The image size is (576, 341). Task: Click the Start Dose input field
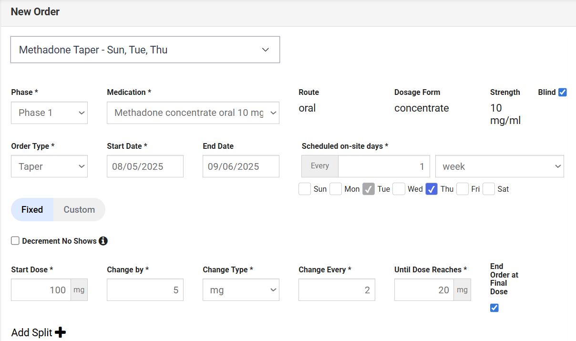coord(41,290)
